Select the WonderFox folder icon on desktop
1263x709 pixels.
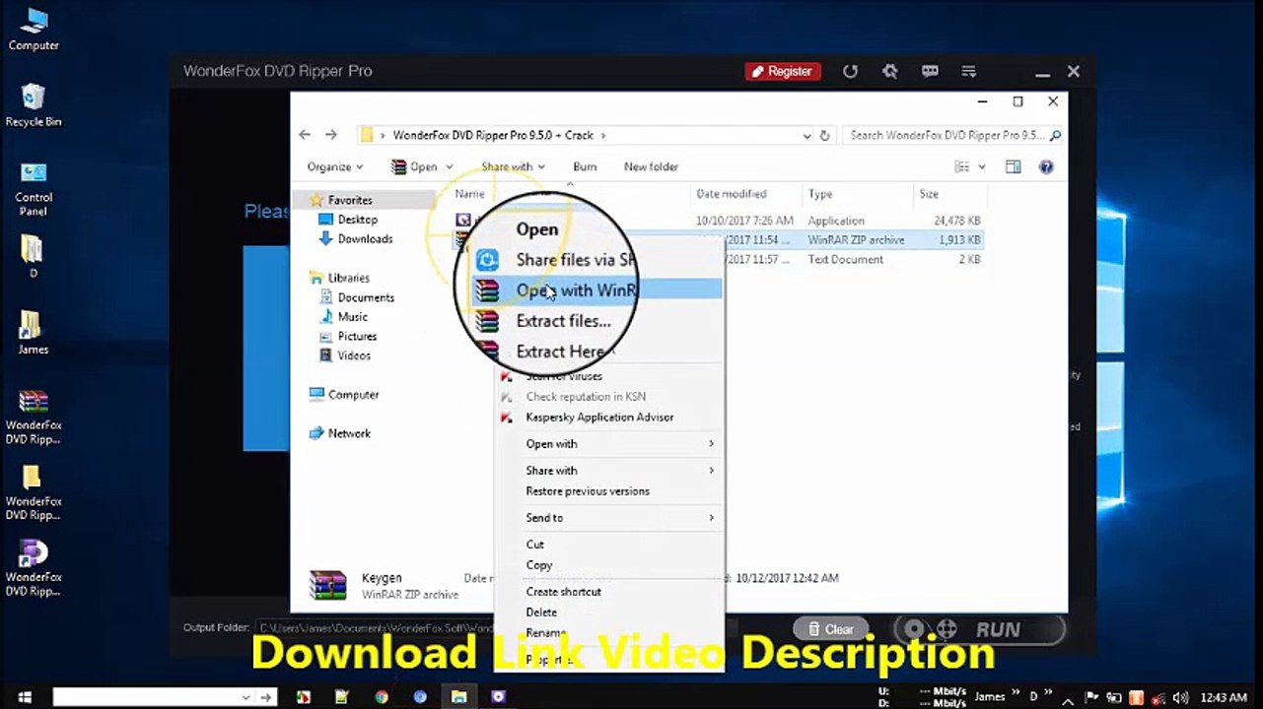34,492
